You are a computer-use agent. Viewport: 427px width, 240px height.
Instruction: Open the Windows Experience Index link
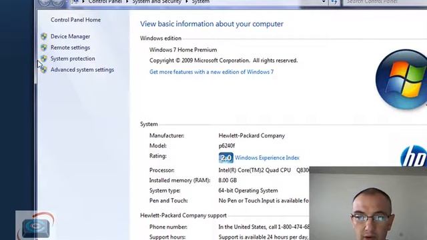coord(267,157)
